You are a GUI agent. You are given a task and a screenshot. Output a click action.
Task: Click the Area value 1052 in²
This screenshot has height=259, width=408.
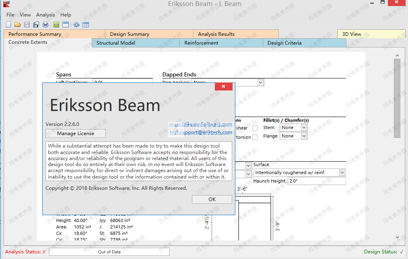(82, 227)
